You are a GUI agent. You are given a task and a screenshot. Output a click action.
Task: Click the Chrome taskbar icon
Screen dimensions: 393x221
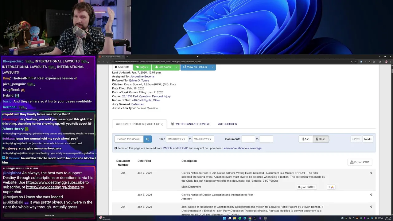point(250,218)
